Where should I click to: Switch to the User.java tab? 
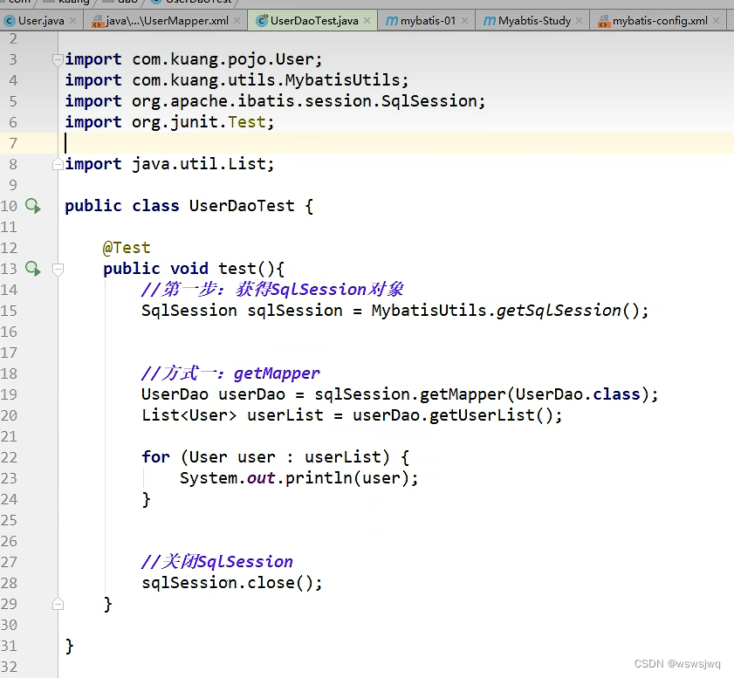point(41,21)
